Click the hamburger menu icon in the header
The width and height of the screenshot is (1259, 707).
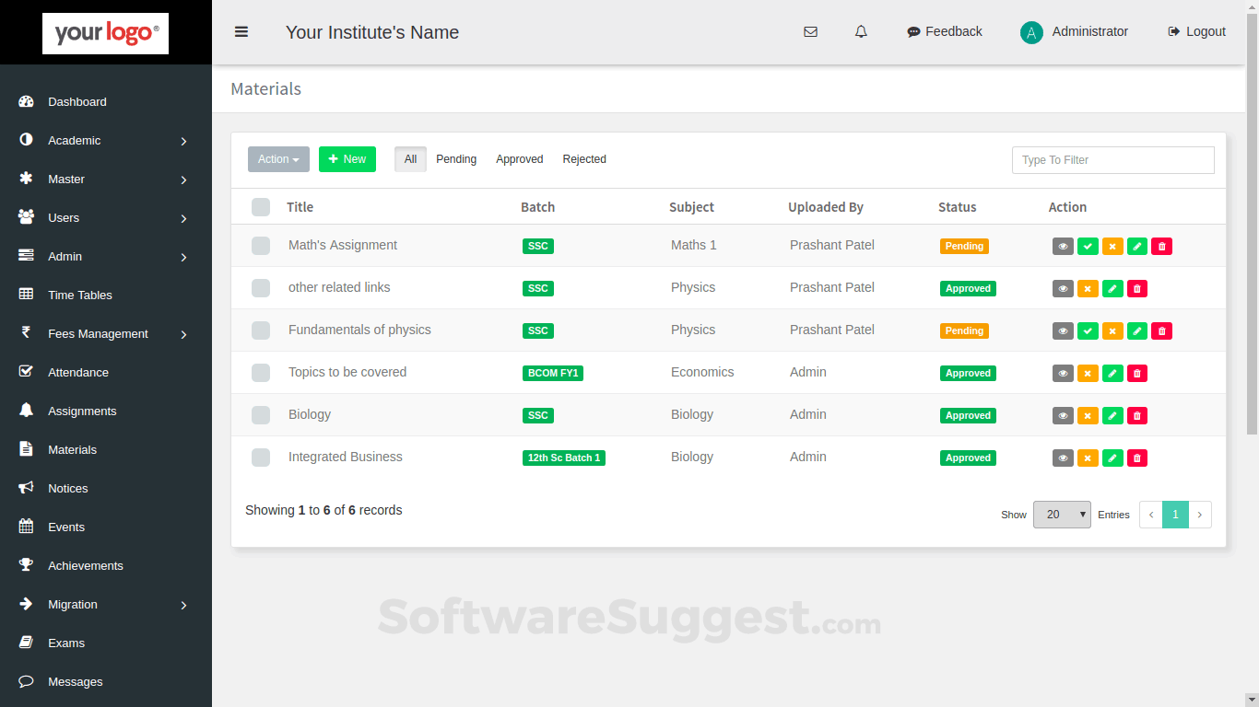(241, 32)
